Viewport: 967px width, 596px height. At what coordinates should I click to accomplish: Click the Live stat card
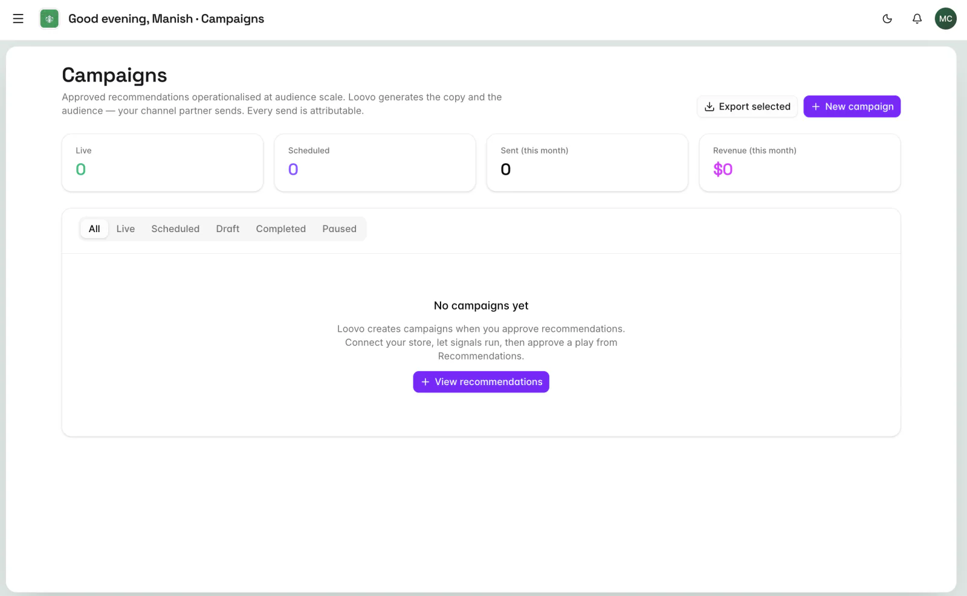coord(163,163)
